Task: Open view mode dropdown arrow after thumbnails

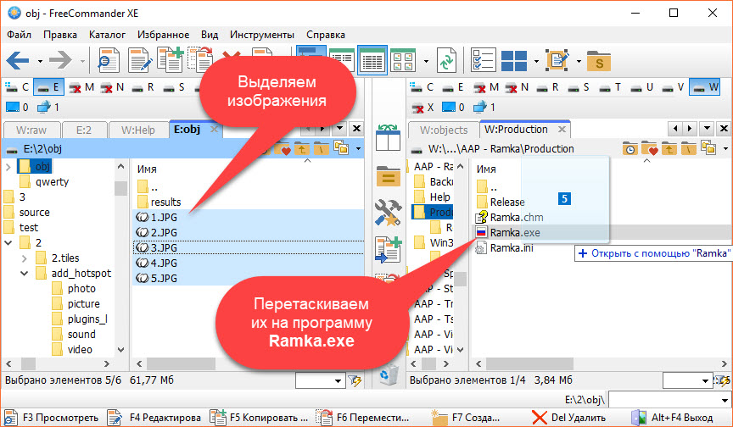Action: tap(426, 61)
